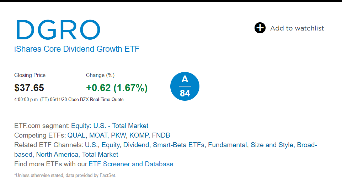Image resolution: width=342 pixels, height=189 pixels.
Task: Go to the U.S. ETF channel
Action: (91, 145)
